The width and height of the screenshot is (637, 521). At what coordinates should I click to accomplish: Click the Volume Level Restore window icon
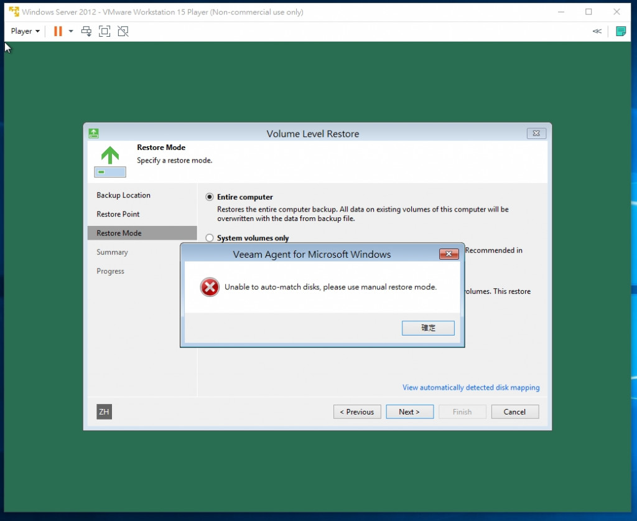point(93,133)
